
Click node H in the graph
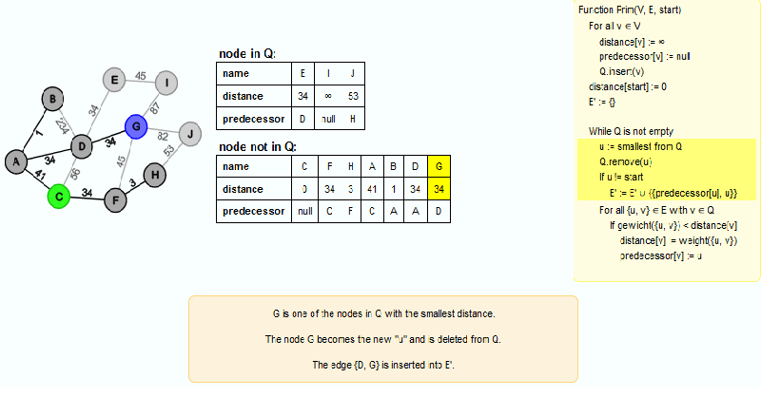(x=155, y=175)
